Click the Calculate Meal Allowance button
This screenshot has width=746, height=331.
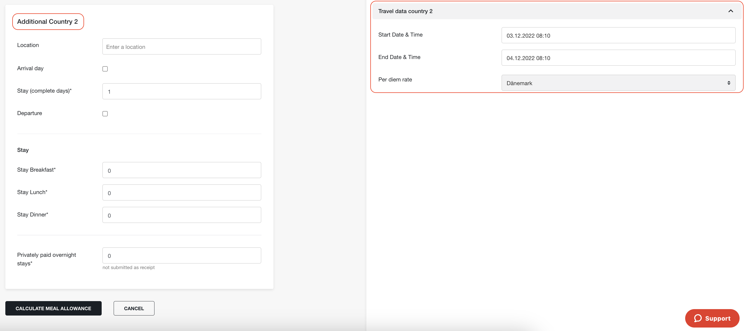53,308
